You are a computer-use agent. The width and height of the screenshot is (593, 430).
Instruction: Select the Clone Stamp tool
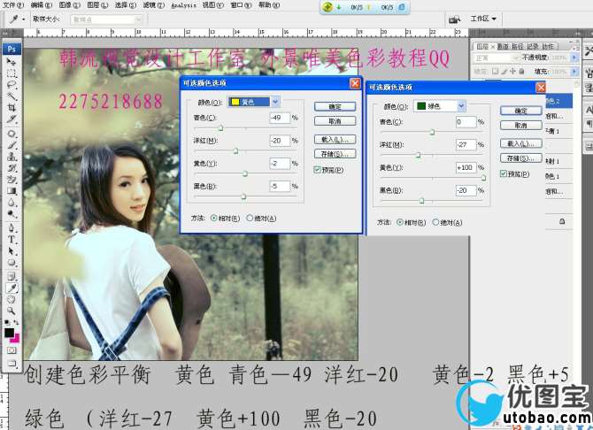coord(12,157)
